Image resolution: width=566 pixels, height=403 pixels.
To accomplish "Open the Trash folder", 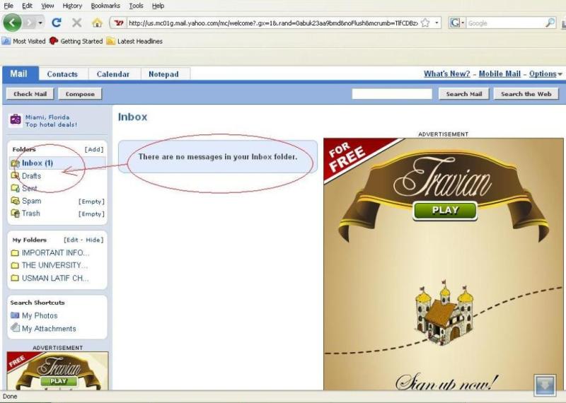I will coord(31,214).
